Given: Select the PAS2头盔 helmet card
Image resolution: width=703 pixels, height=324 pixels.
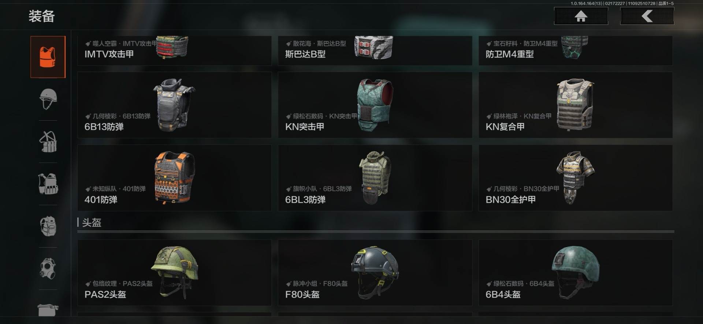Looking at the screenshot, I should (174, 273).
